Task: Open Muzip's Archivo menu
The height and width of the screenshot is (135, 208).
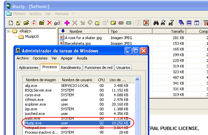Action: [35, 14]
